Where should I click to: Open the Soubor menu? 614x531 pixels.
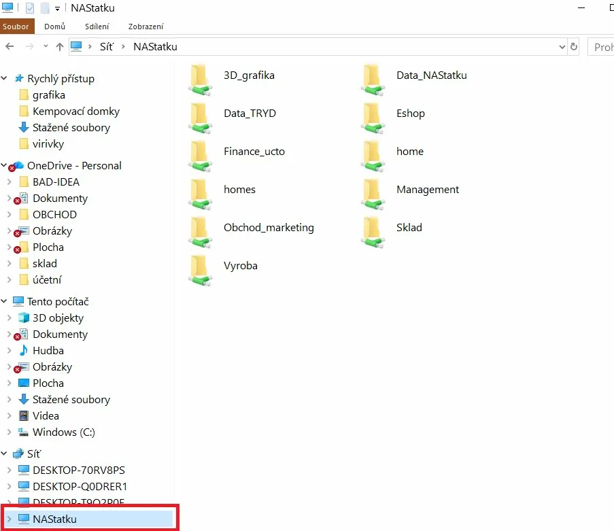16,26
